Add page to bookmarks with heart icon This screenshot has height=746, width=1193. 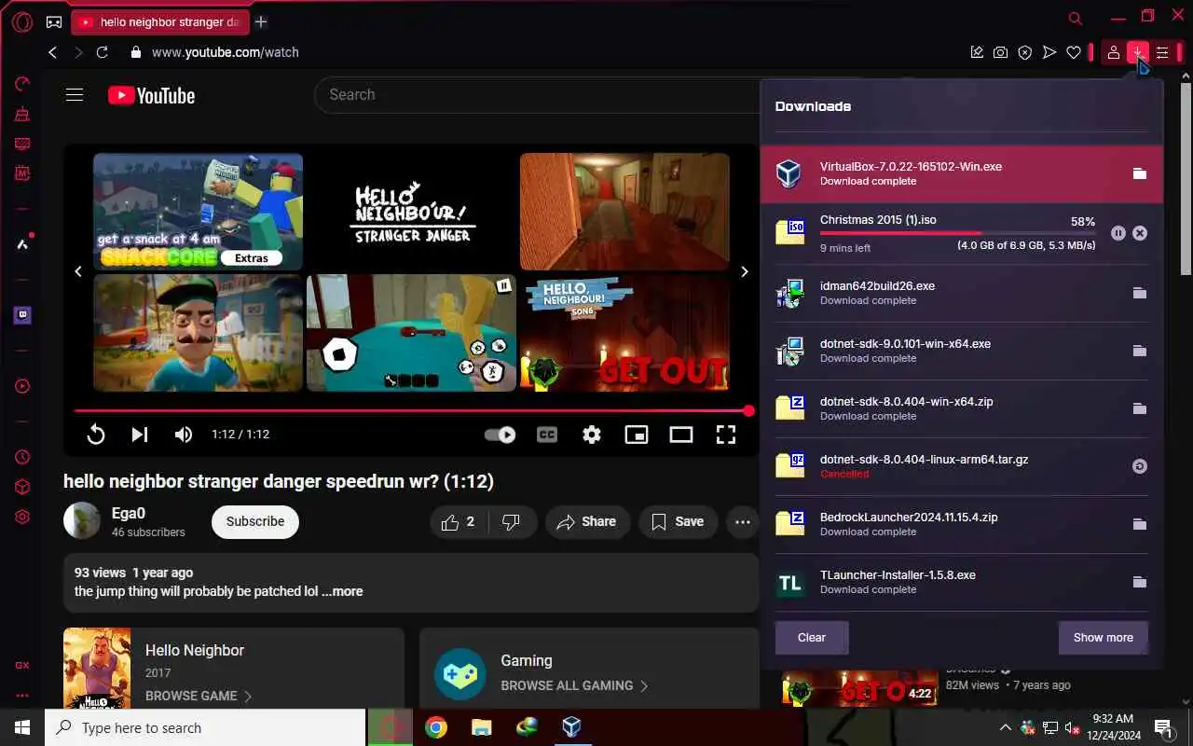point(1074,52)
